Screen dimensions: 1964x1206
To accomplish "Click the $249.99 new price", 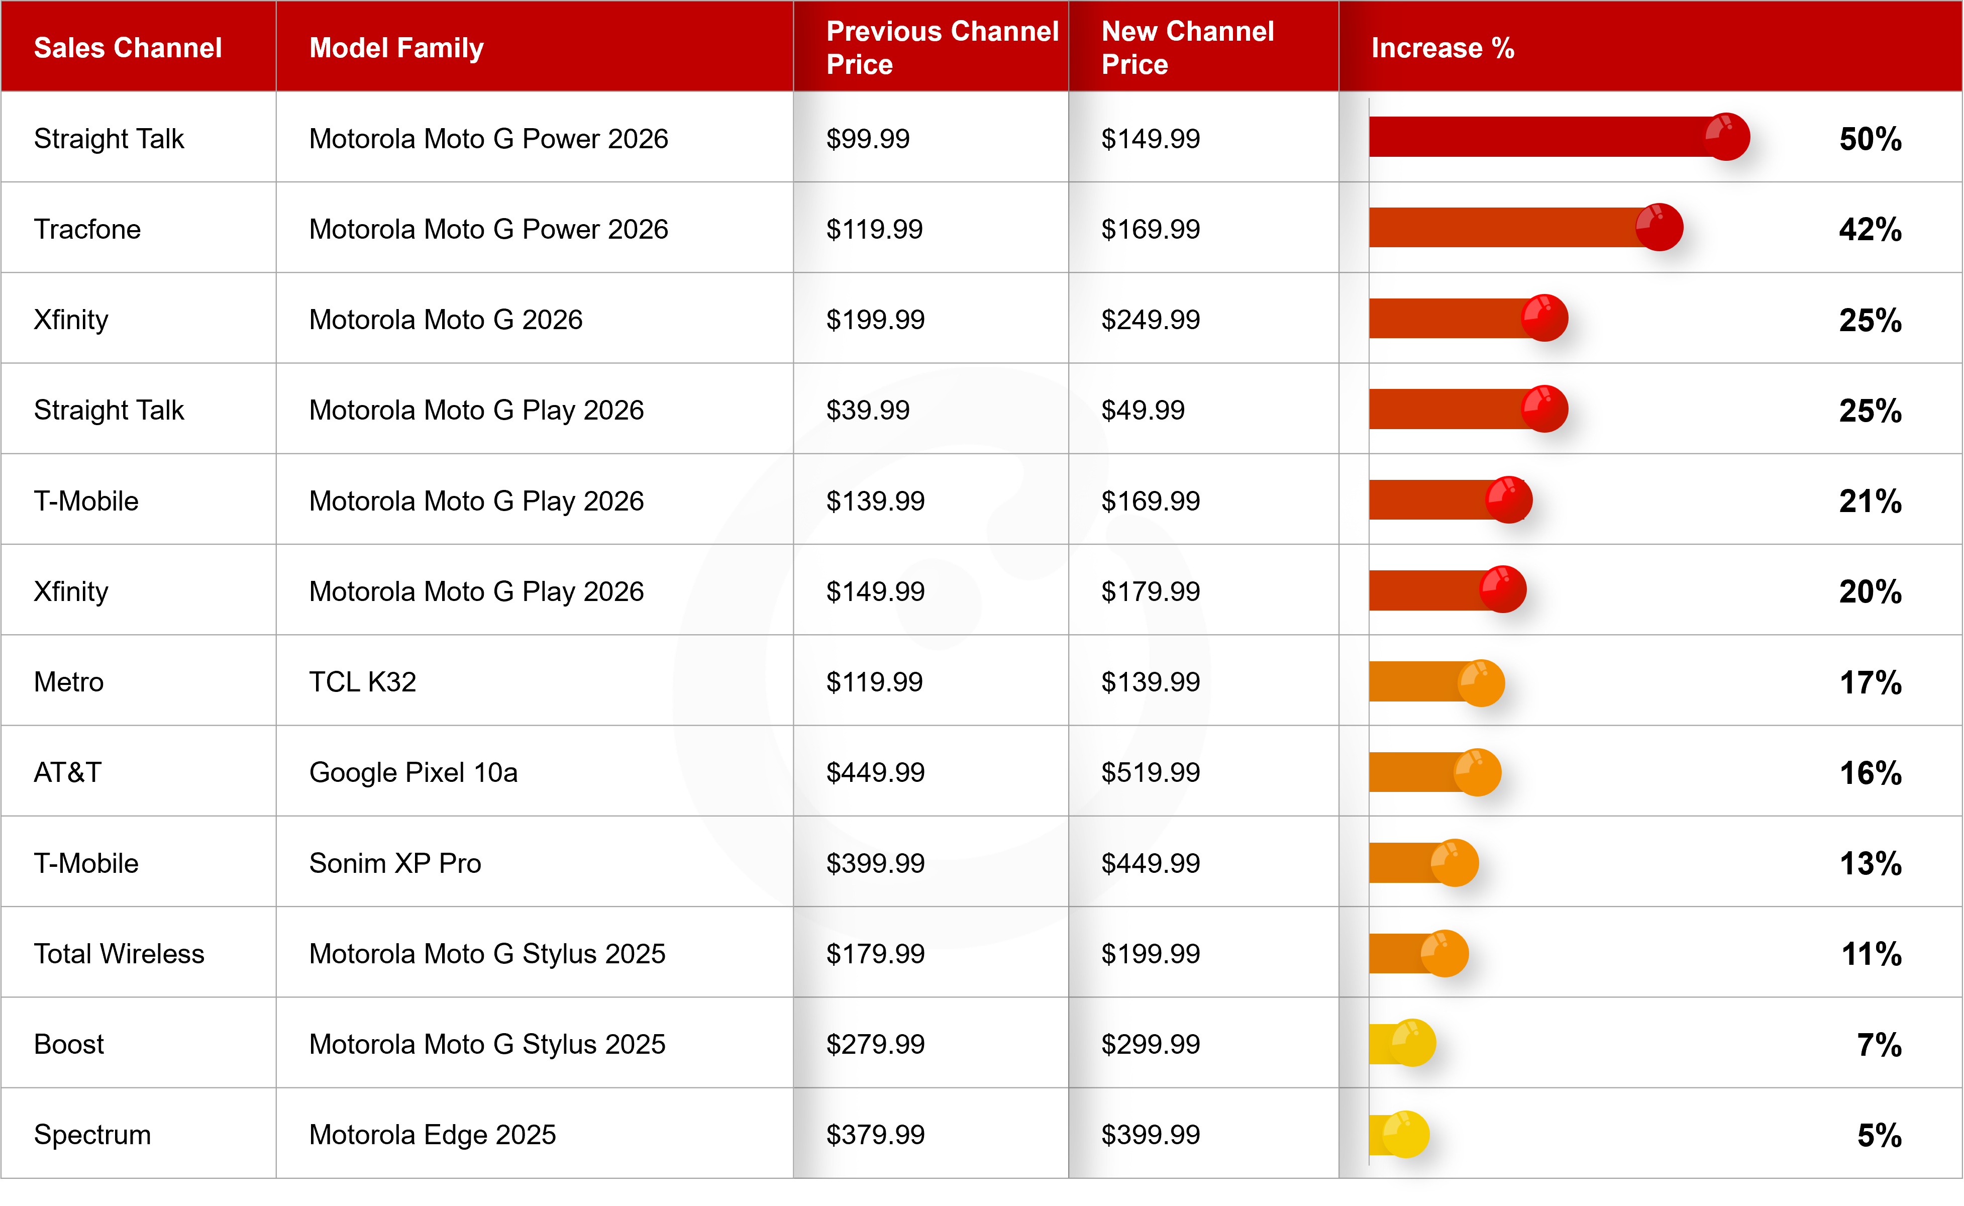I will point(1151,320).
